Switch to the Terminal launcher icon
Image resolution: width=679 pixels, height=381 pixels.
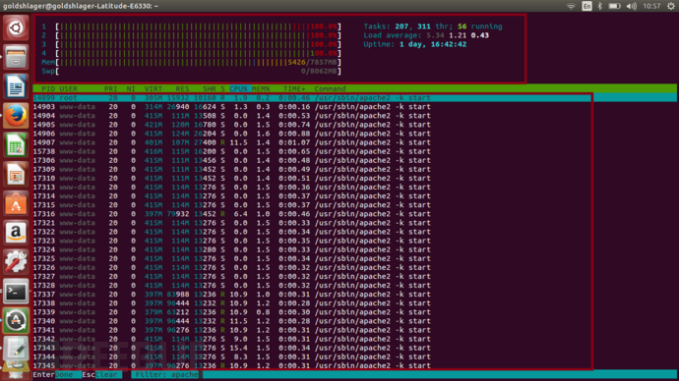[x=16, y=291]
